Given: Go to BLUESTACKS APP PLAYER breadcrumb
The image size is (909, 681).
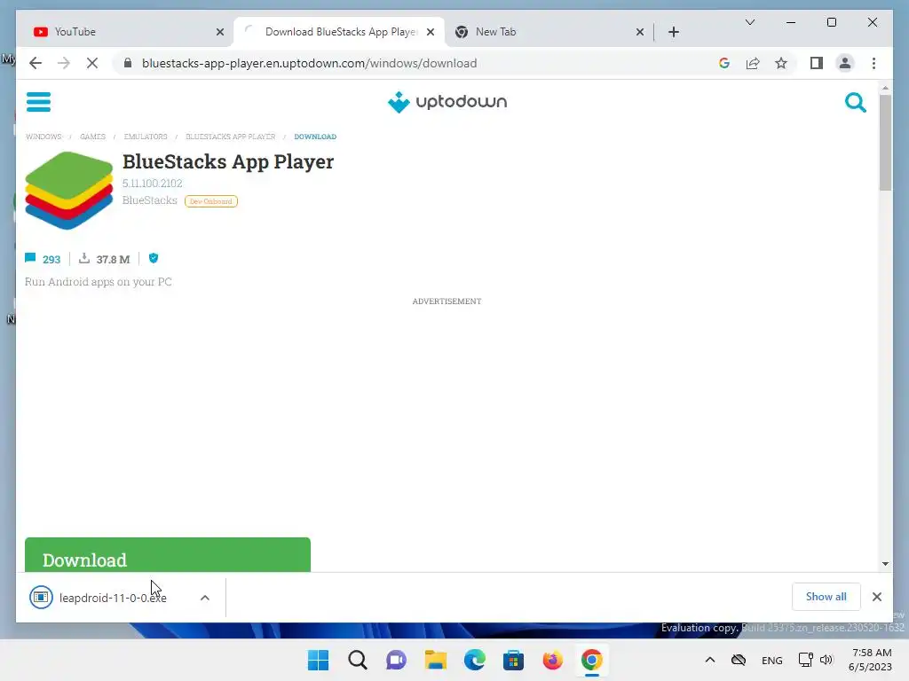Looking at the screenshot, I should (x=230, y=137).
